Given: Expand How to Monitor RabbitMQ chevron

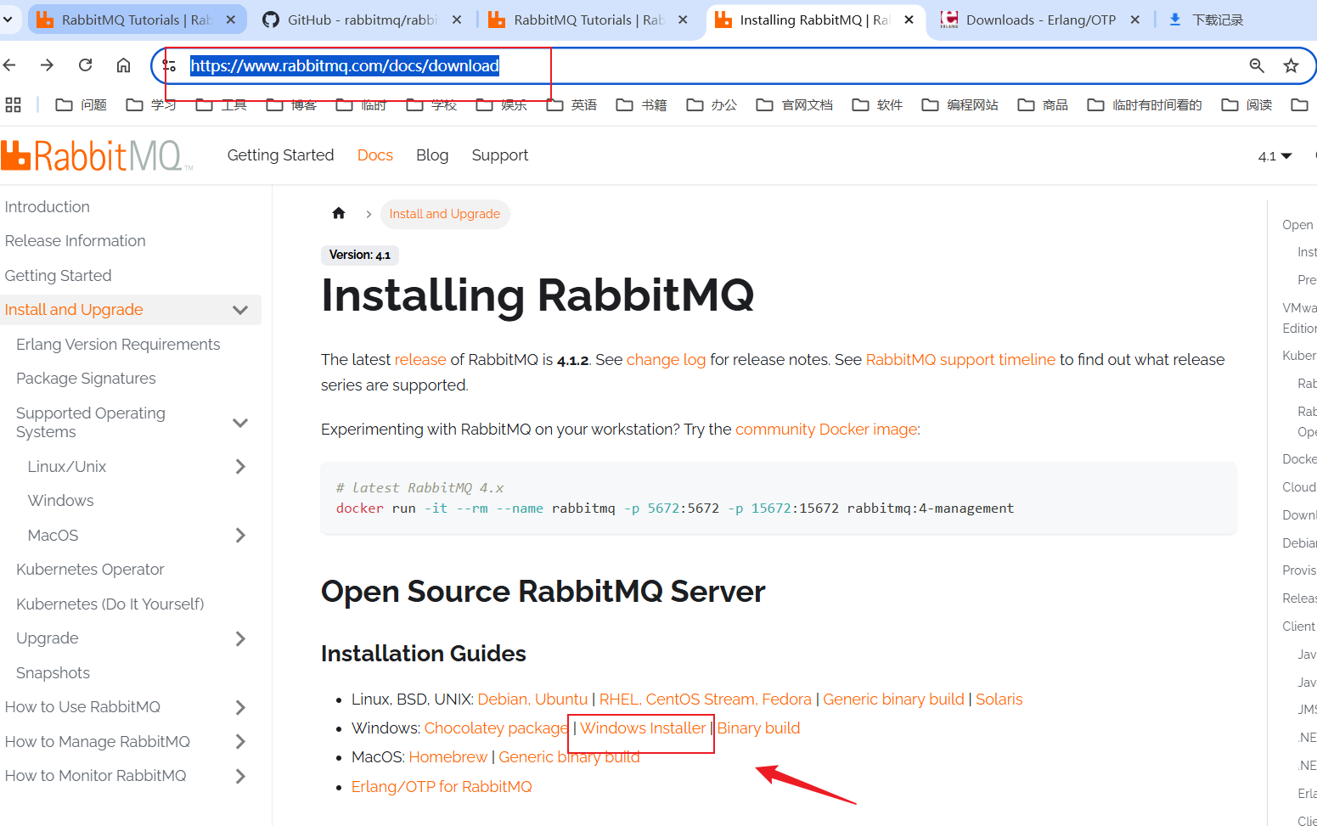Looking at the screenshot, I should coord(240,776).
